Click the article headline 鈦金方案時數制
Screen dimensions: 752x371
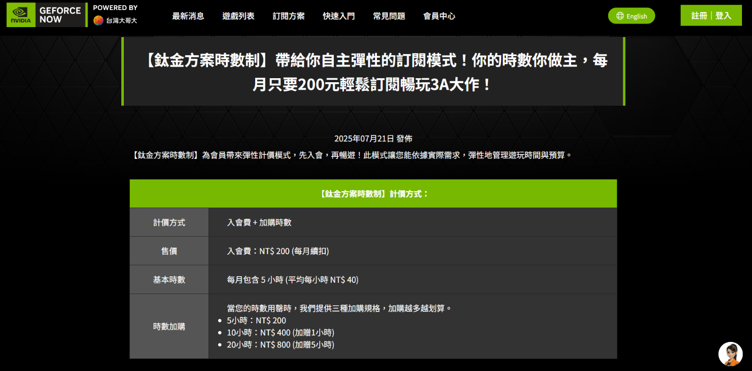[373, 72]
